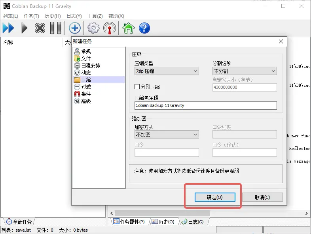Expand the 压缩类型 dropdown showing 7zip 压缩
This screenshot has height=234, width=311.
167,71
